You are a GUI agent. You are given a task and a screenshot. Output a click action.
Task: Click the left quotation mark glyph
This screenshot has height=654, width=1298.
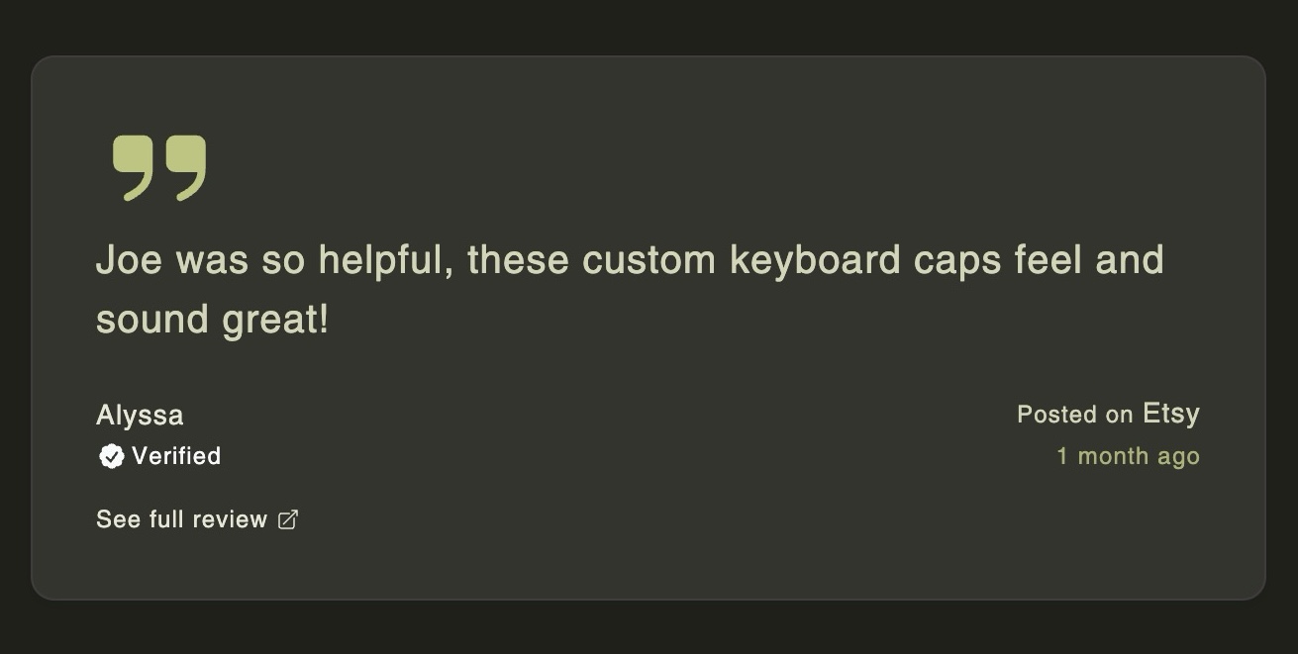tap(133, 168)
